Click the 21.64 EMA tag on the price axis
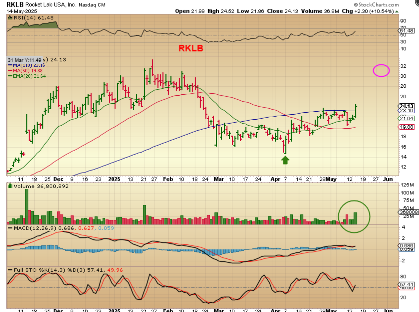Screen dimensions: 419x312 [407, 118]
